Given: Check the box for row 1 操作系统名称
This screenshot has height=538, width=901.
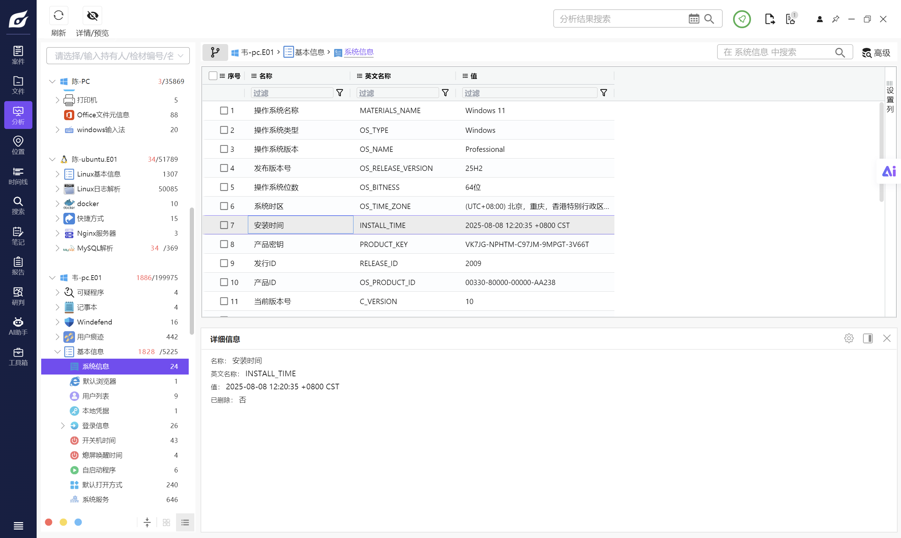Looking at the screenshot, I should 224,110.
